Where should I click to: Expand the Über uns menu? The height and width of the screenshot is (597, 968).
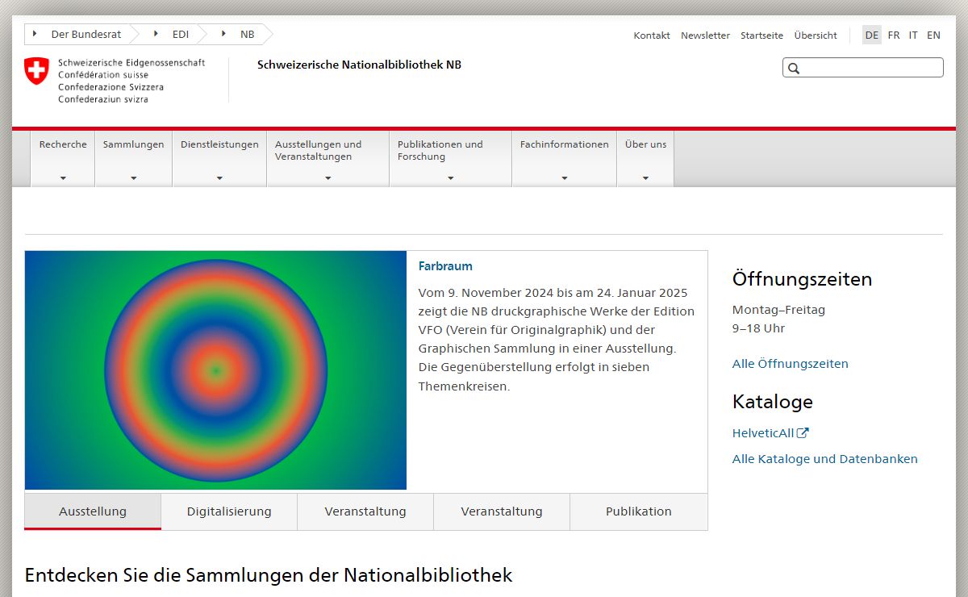tap(645, 159)
